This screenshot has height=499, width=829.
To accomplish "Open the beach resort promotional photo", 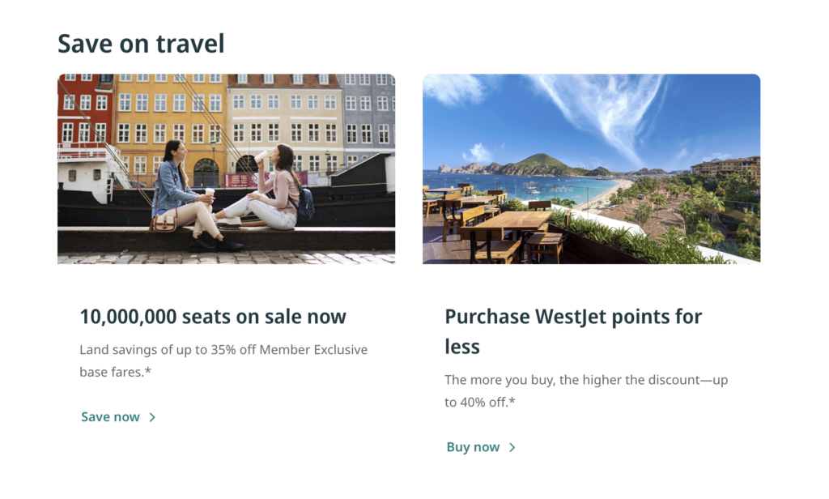I will [591, 168].
